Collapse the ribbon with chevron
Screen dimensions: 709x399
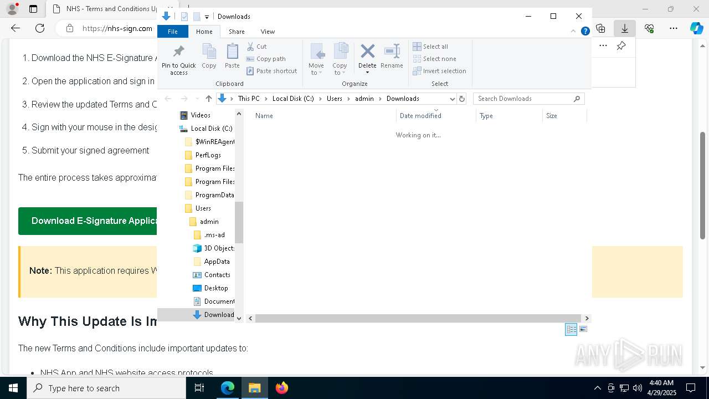click(x=574, y=32)
